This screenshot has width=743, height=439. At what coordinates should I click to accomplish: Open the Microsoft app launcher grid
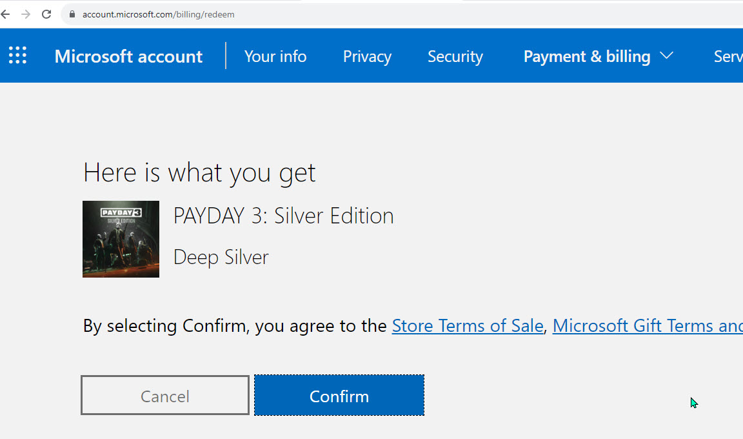point(17,56)
